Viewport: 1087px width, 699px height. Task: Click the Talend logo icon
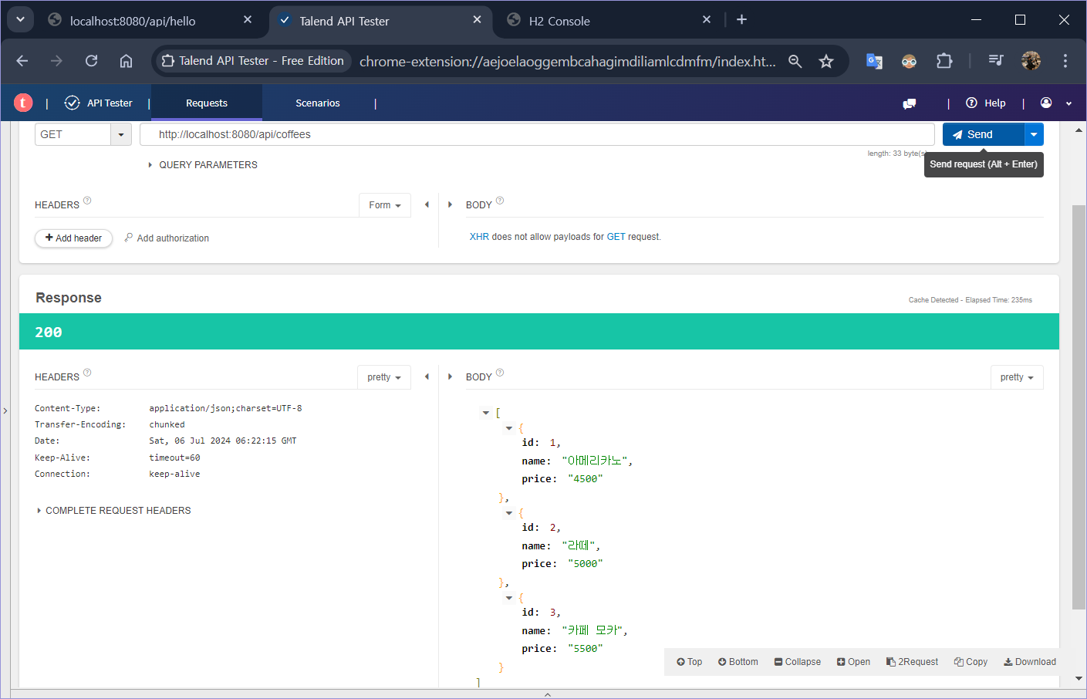(x=23, y=103)
